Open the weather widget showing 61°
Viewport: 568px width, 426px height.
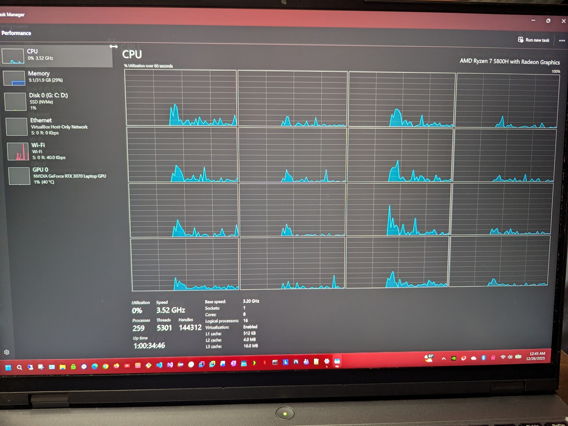point(429,358)
